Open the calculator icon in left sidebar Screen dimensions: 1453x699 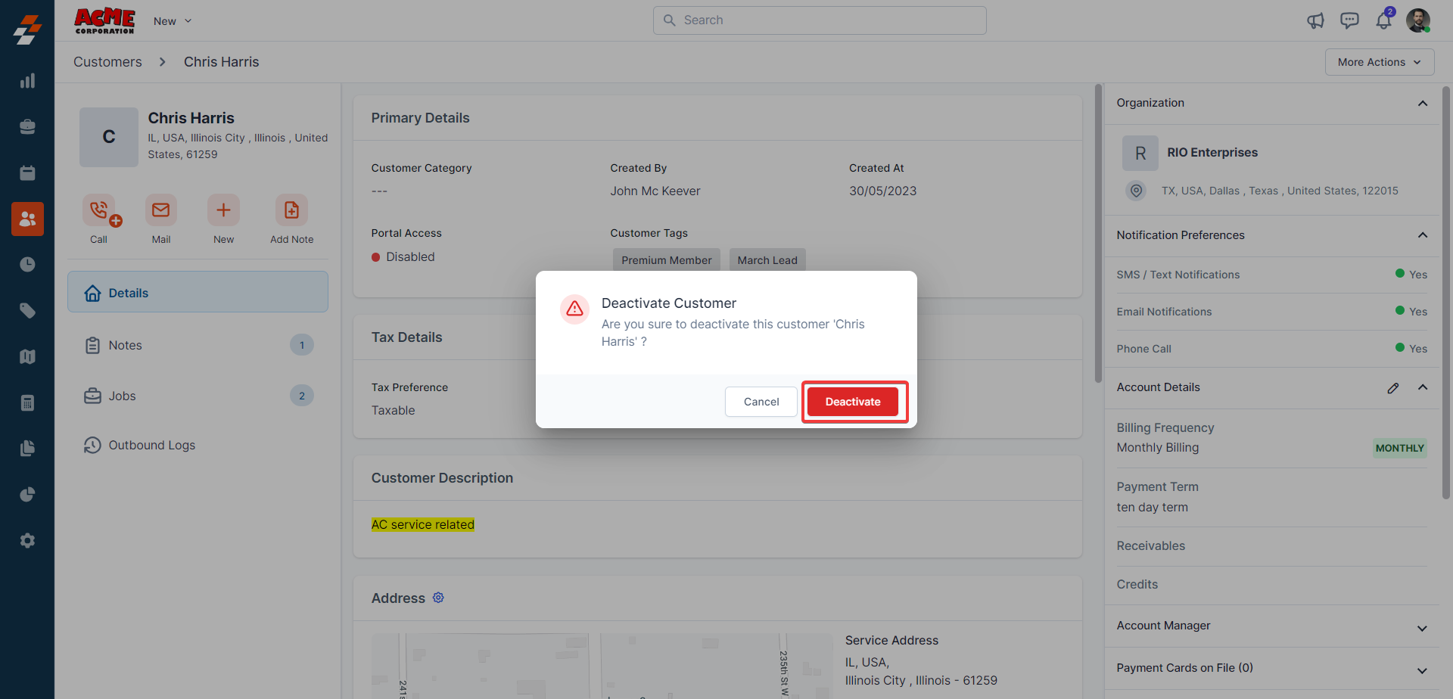tap(27, 402)
